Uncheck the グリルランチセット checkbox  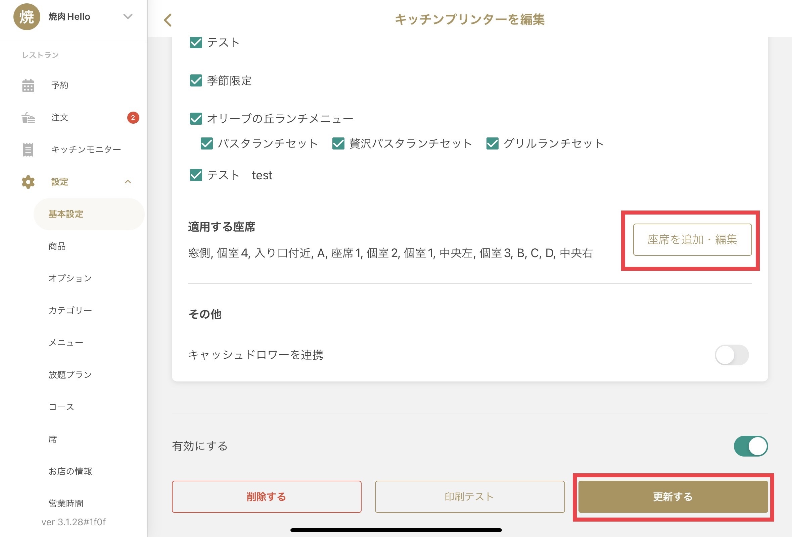(x=492, y=143)
